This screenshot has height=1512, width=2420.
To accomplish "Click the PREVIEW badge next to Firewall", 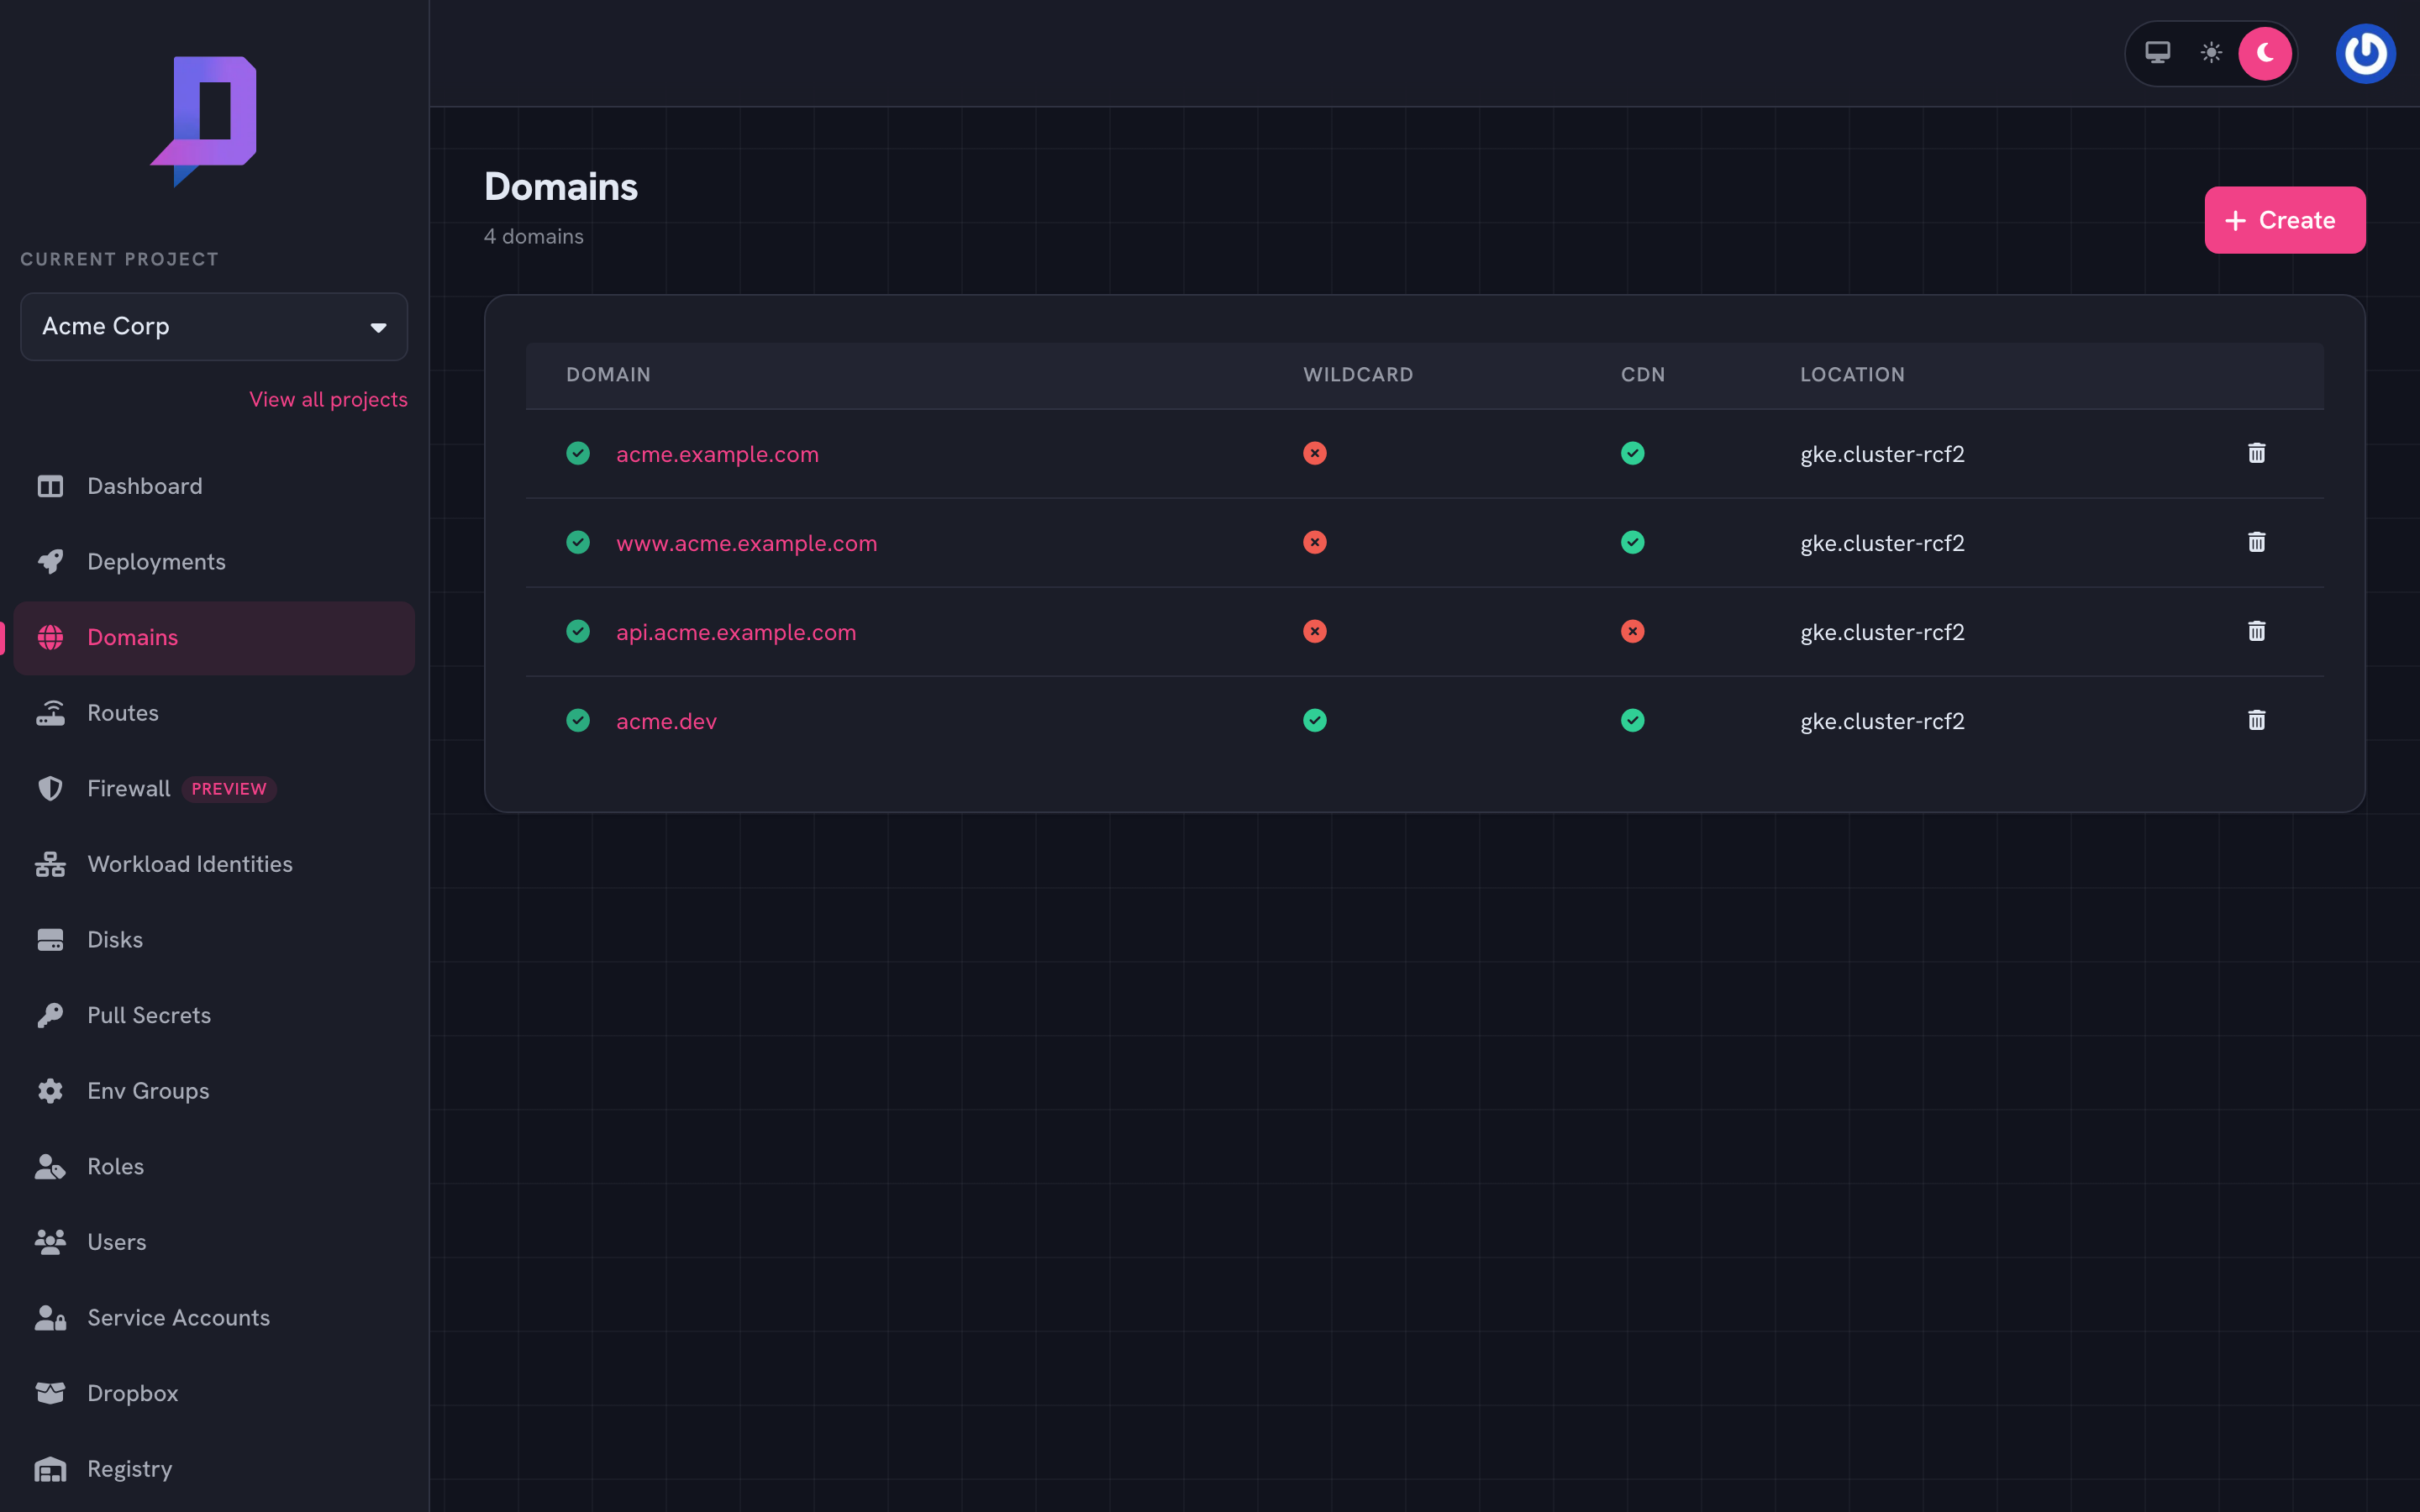I will (229, 789).
